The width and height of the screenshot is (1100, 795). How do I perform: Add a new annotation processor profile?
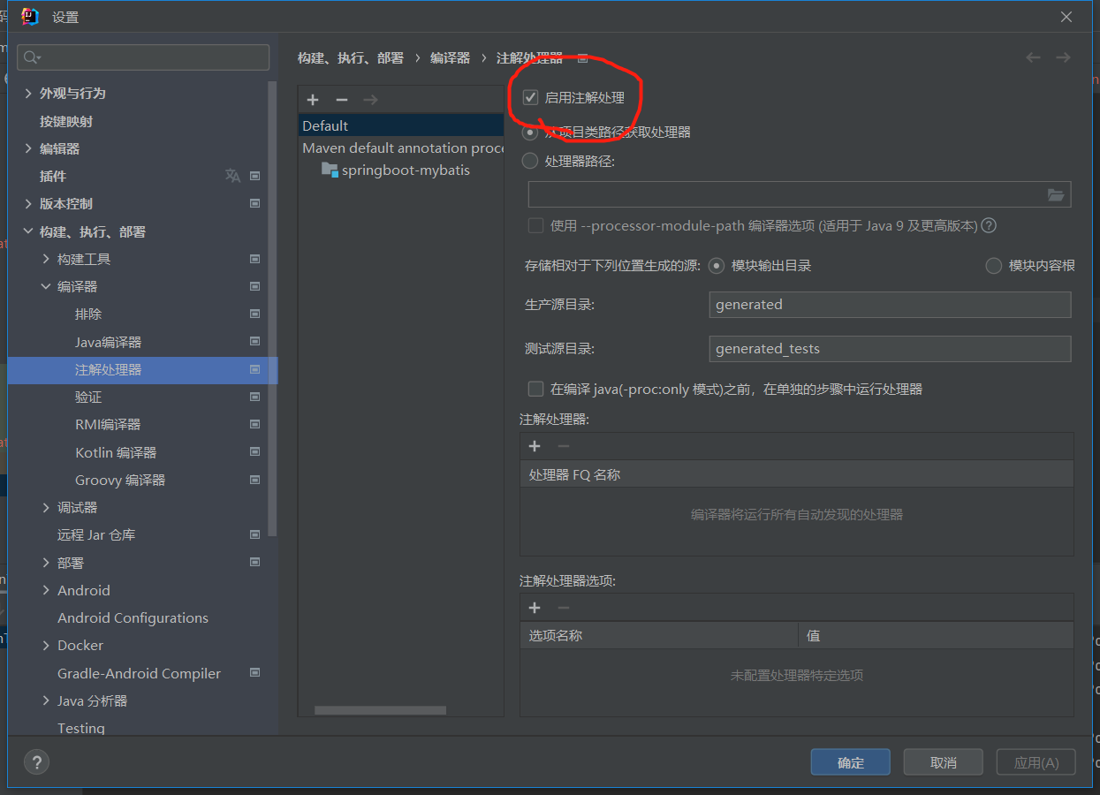(x=313, y=100)
